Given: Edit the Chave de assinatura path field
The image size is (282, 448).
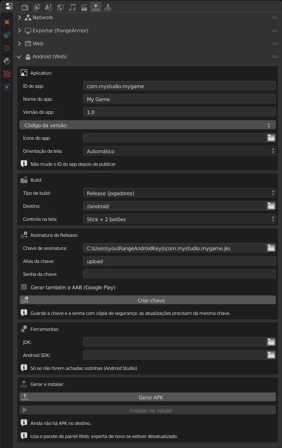Looking at the screenshot, I should tap(175, 248).
